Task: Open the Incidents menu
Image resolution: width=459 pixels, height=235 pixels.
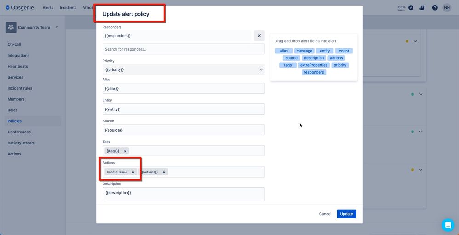Action: tap(68, 8)
